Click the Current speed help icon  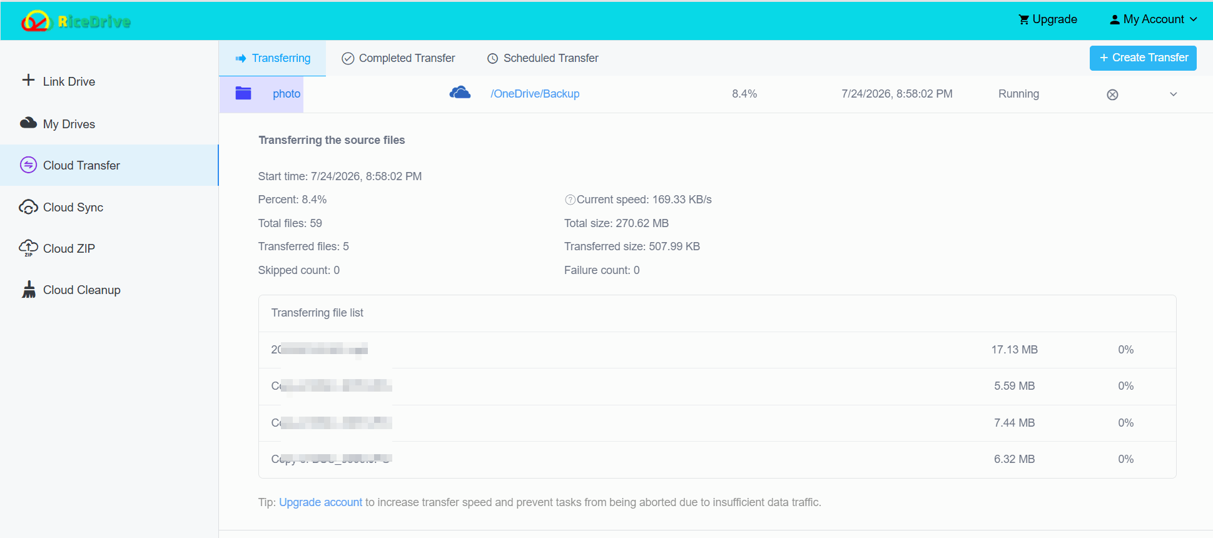[570, 200]
